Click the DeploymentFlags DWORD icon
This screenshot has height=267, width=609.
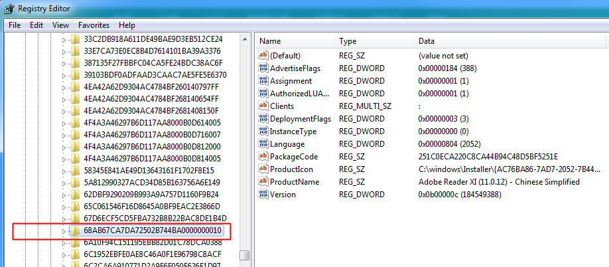coord(263,118)
